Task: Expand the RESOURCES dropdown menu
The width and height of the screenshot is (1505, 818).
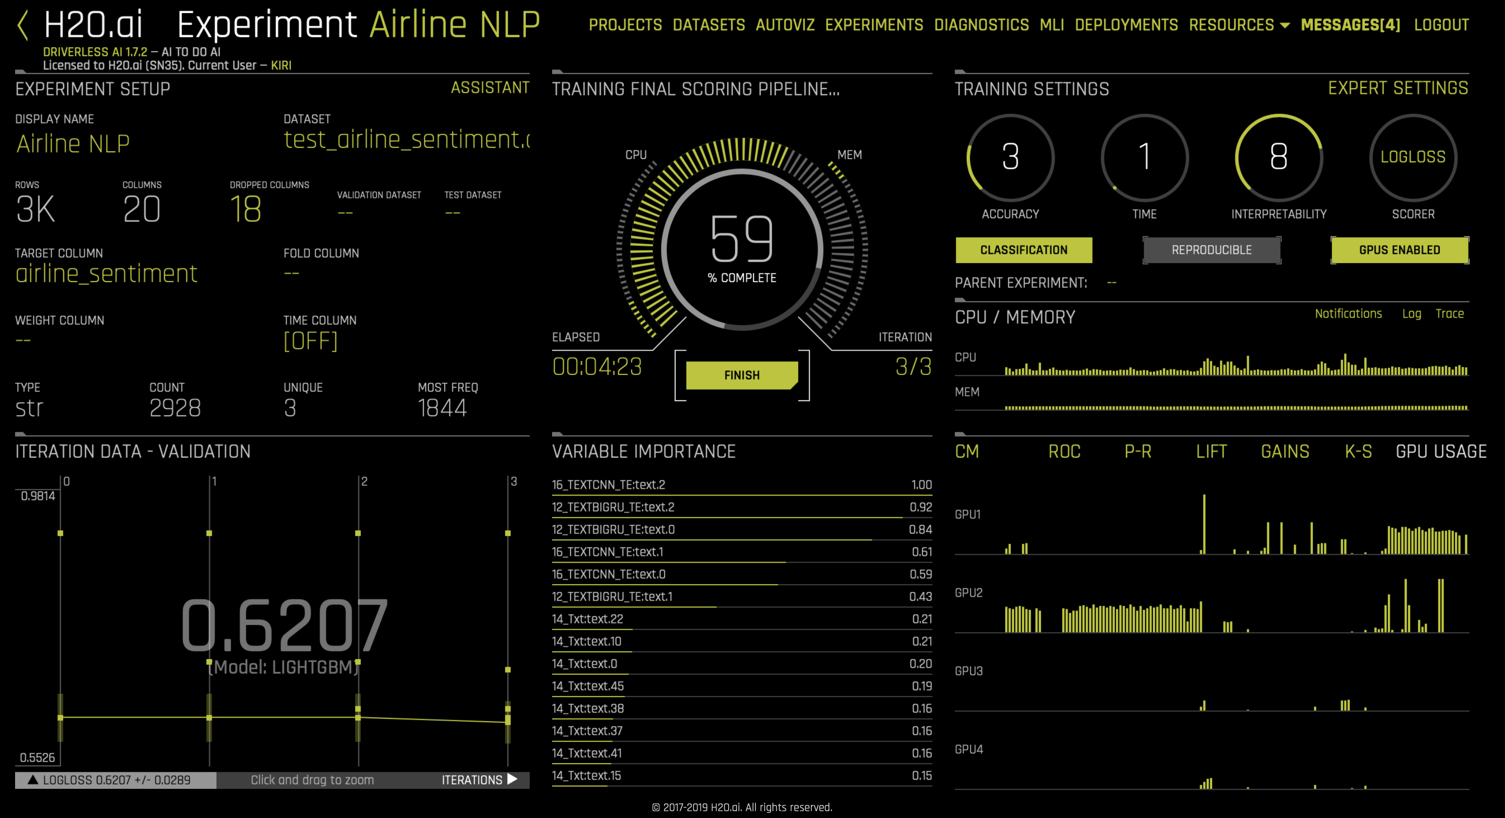Action: [x=1238, y=25]
